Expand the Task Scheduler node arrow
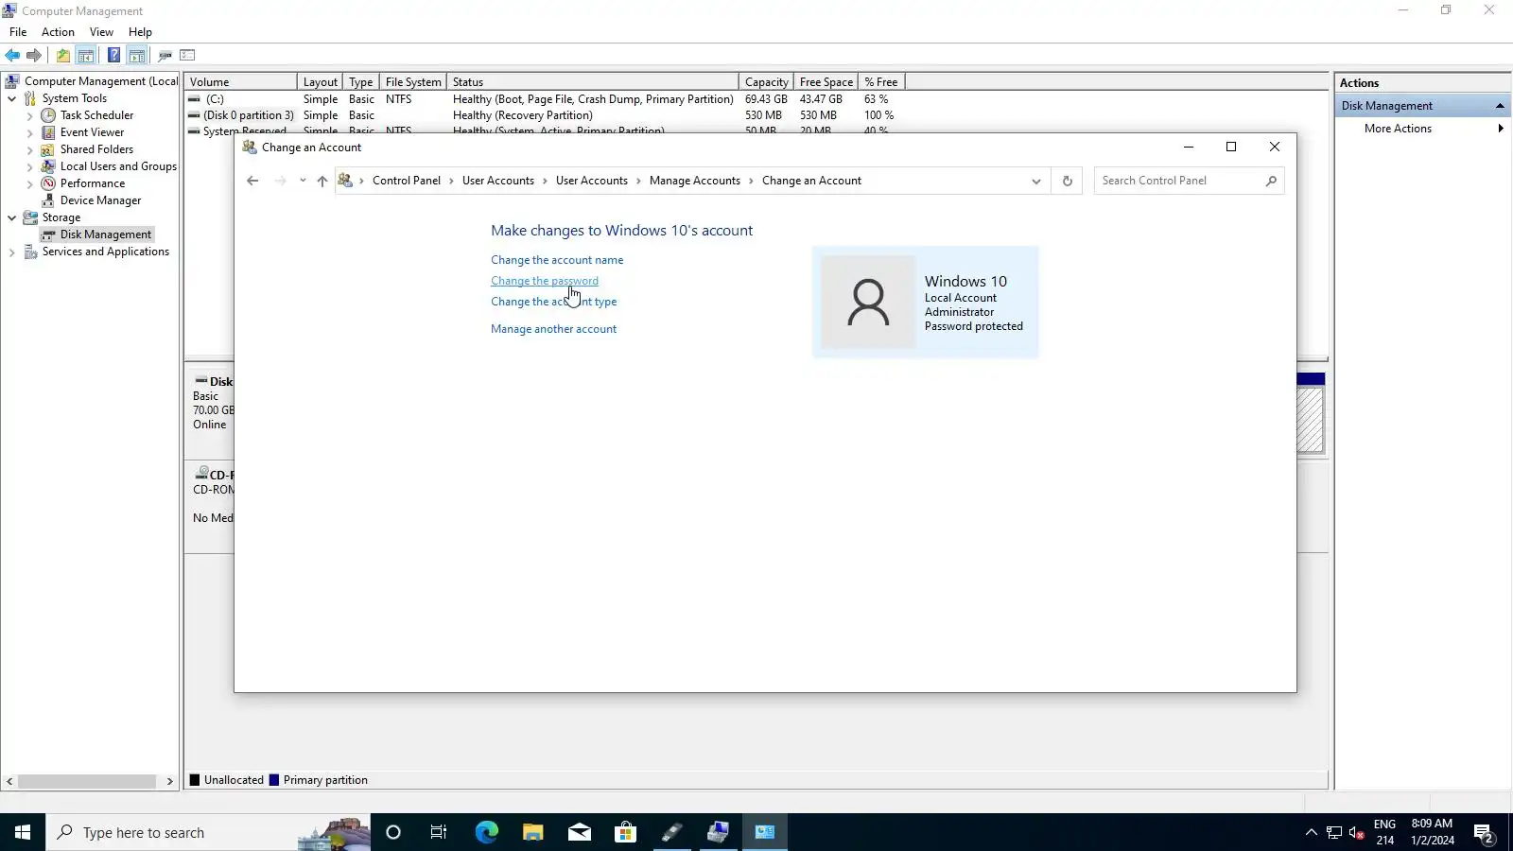Image resolution: width=1513 pixels, height=851 pixels. tap(29, 115)
